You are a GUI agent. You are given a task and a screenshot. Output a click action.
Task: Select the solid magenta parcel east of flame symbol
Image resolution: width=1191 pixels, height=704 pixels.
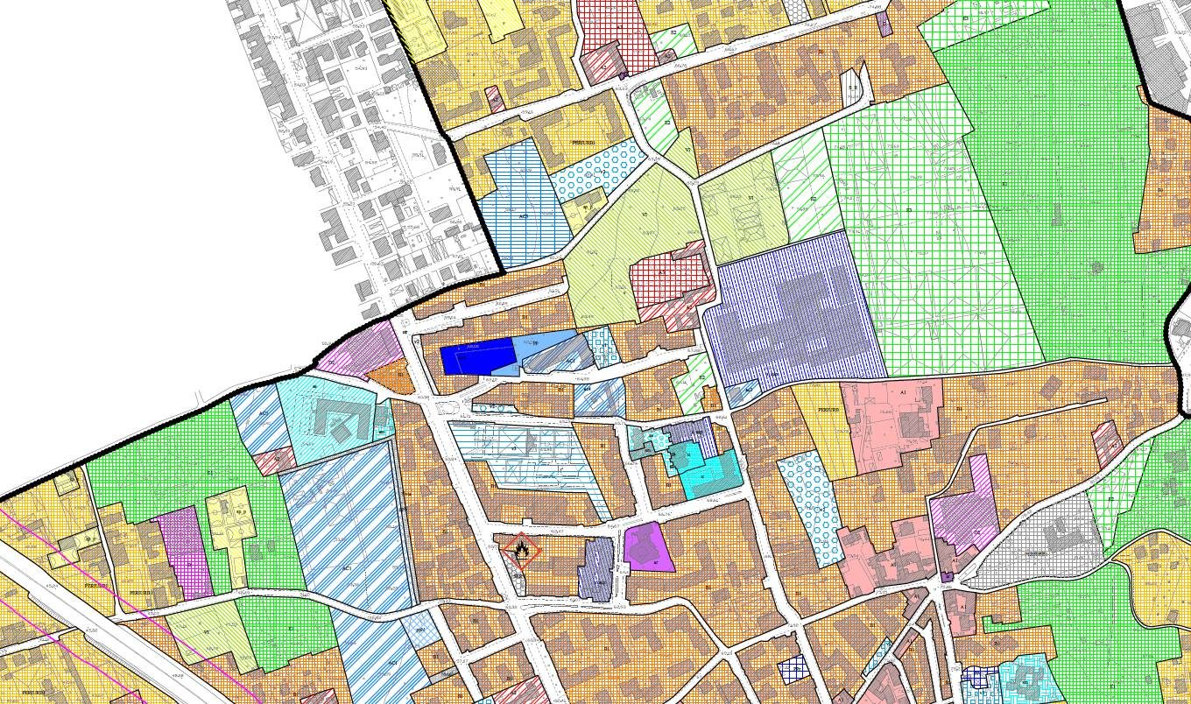649,547
